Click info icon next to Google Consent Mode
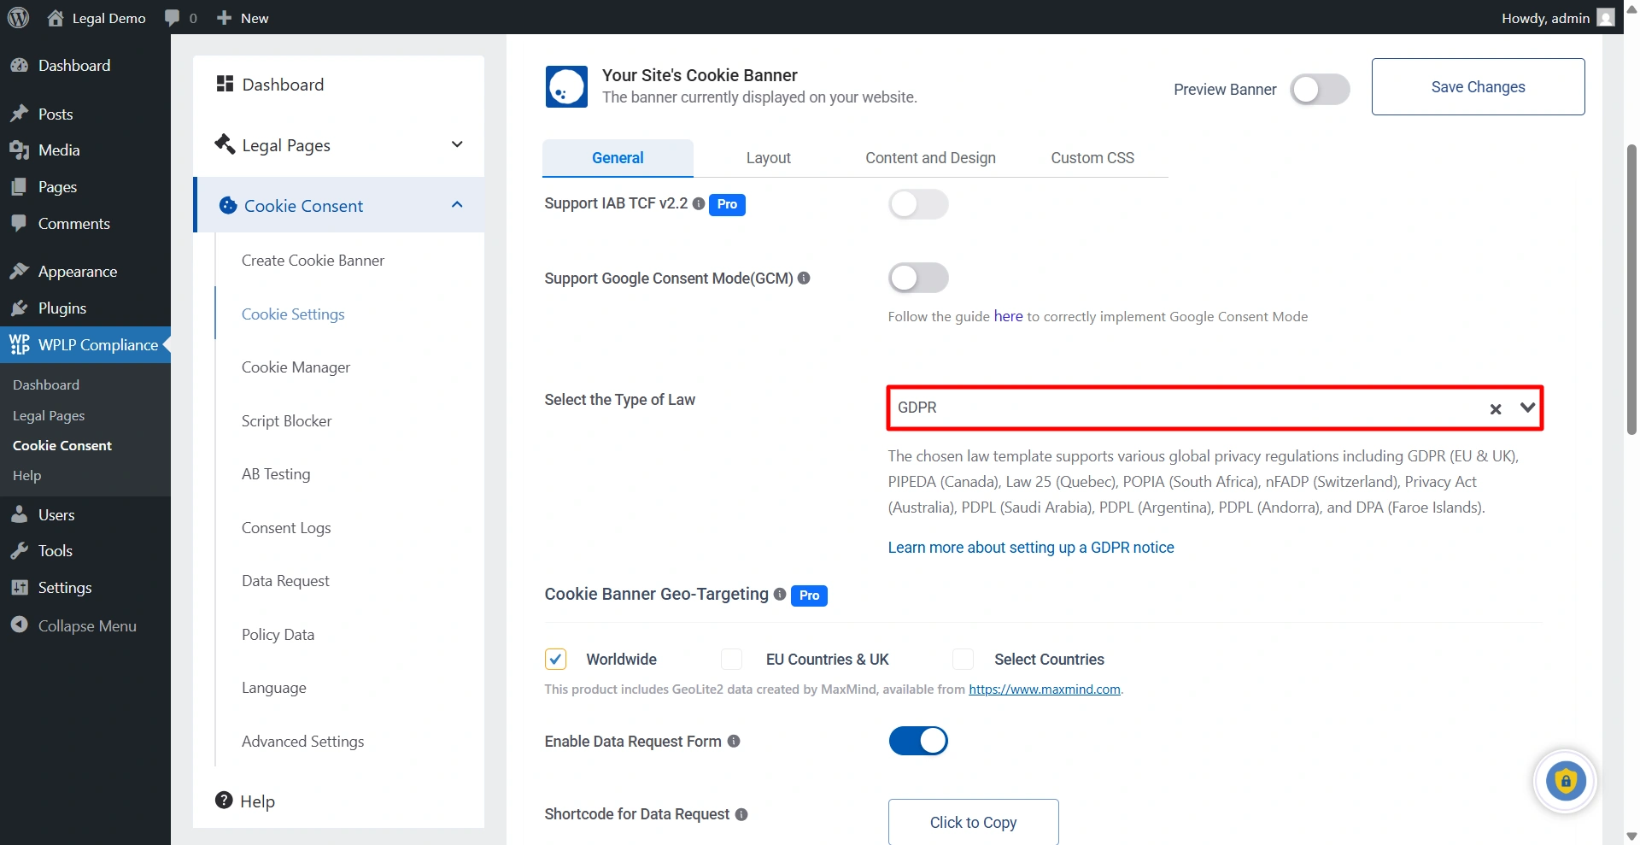 [x=804, y=279]
